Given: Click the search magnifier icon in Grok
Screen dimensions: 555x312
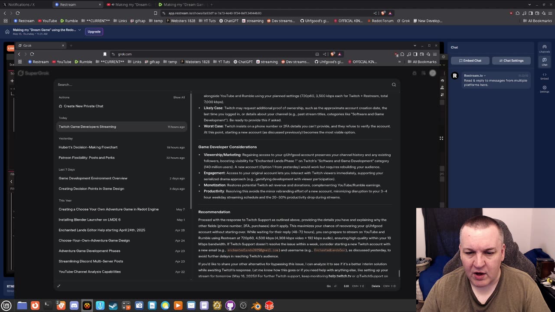Looking at the screenshot, I should click(394, 84).
